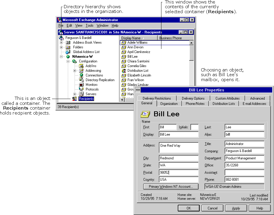Open the Delivery Restrictions tab

[157, 98]
